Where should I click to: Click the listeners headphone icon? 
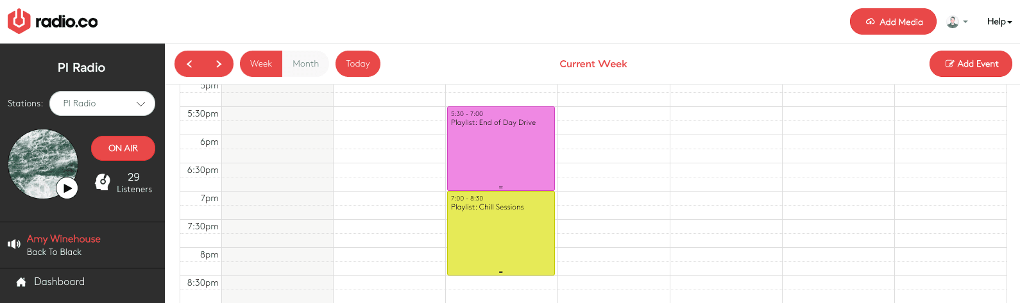click(103, 183)
